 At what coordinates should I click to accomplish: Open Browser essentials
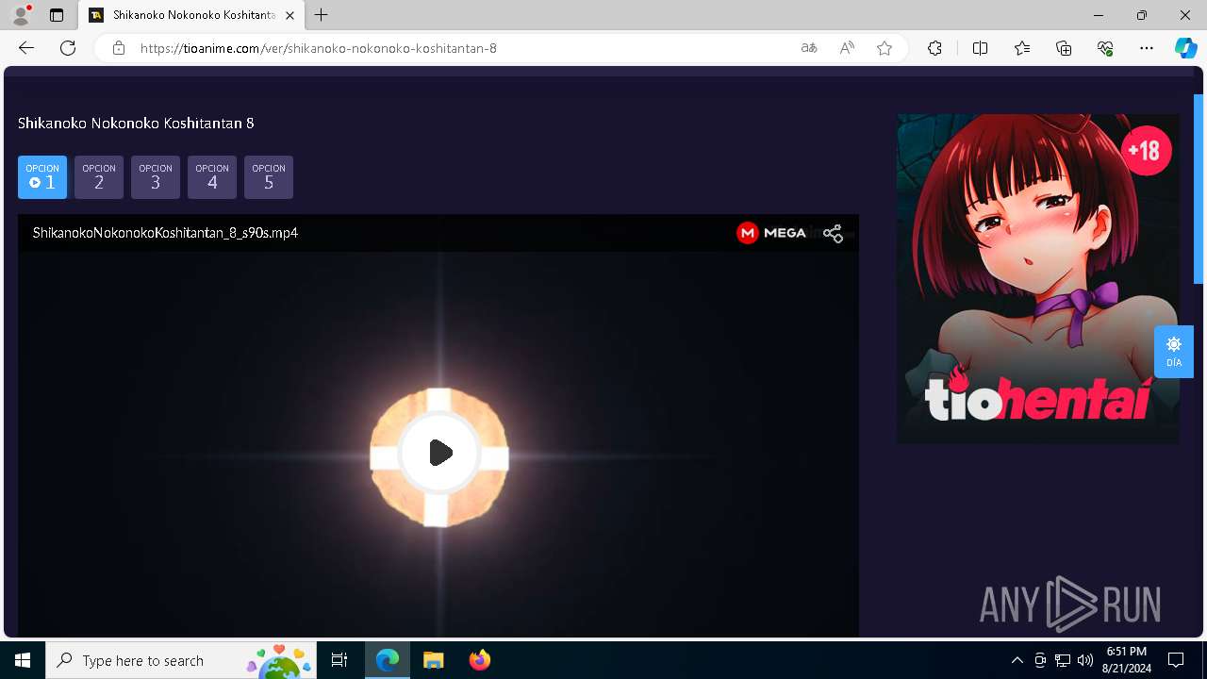1105,48
